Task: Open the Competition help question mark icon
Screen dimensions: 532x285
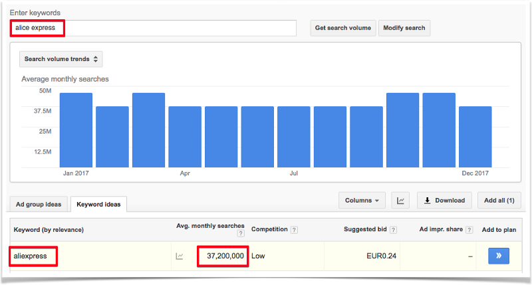Action: 294,230
